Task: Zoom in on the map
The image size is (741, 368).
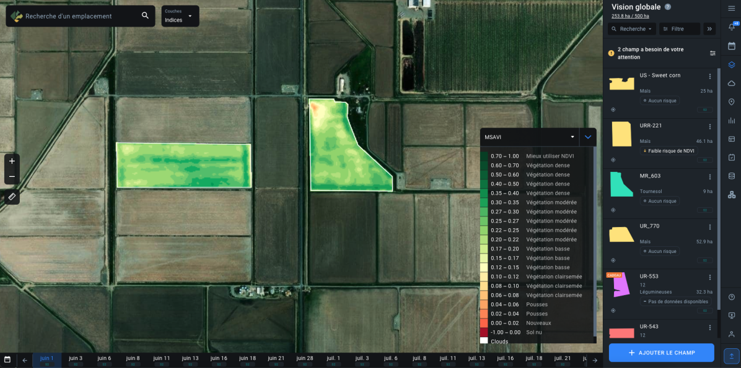Action: [12, 161]
